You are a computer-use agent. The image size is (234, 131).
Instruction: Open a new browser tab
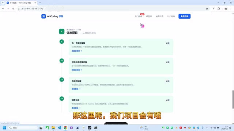coord(40,3)
